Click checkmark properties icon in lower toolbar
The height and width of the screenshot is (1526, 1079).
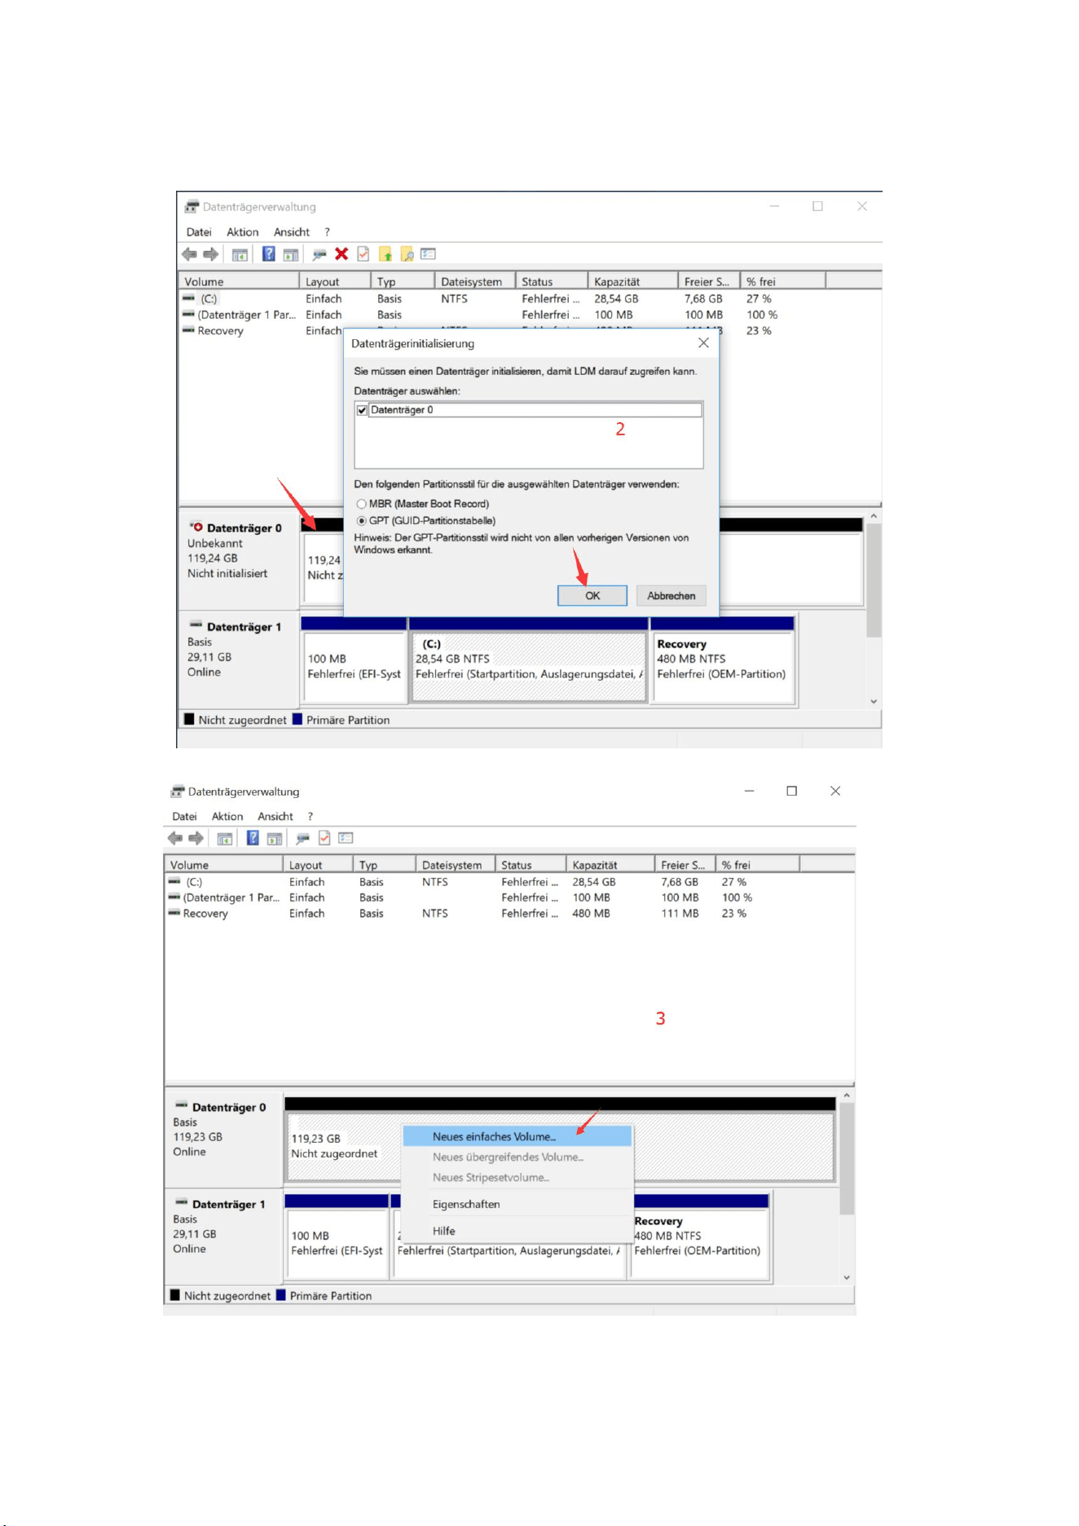(x=324, y=837)
